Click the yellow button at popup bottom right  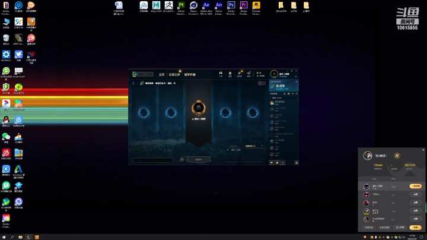415,228
